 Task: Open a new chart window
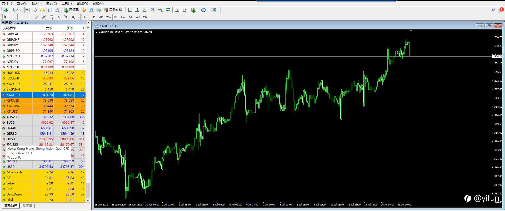pyautogui.click(x=5, y=10)
